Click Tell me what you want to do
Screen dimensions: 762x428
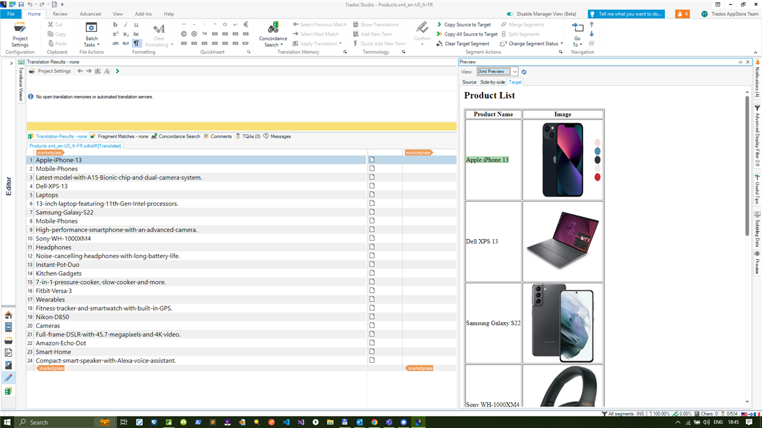(x=627, y=13)
